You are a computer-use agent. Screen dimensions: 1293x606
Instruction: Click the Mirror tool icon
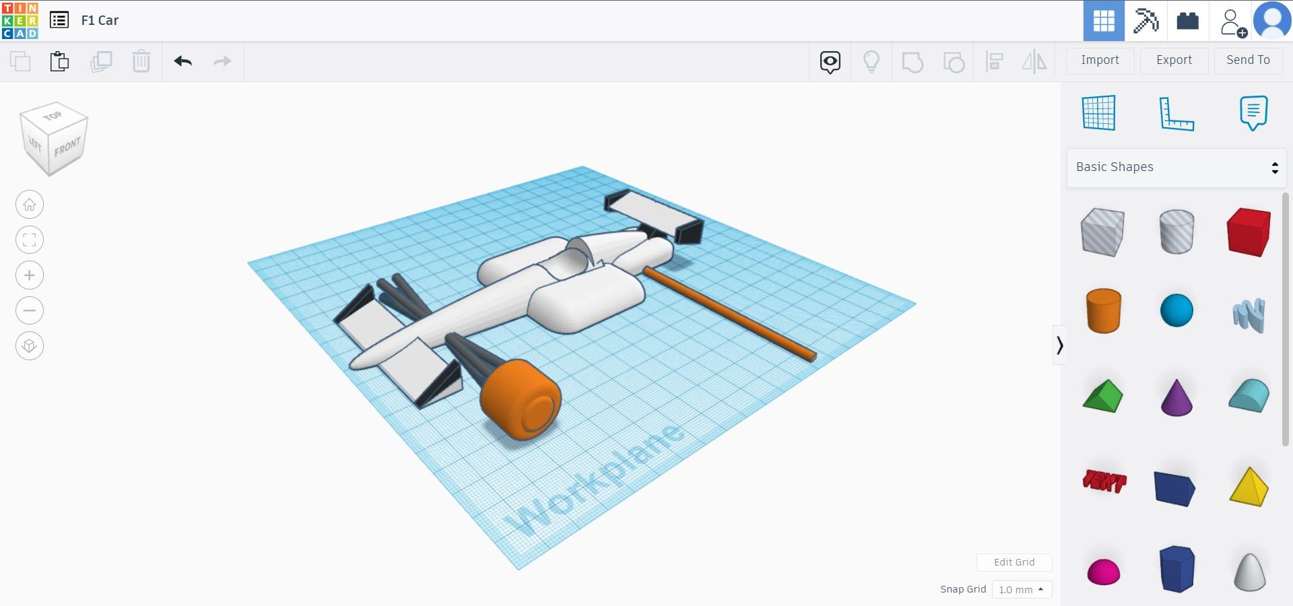tap(1034, 62)
